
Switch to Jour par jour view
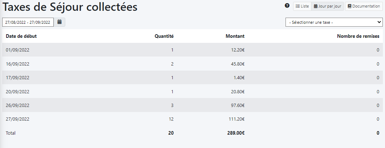coord(327,6)
